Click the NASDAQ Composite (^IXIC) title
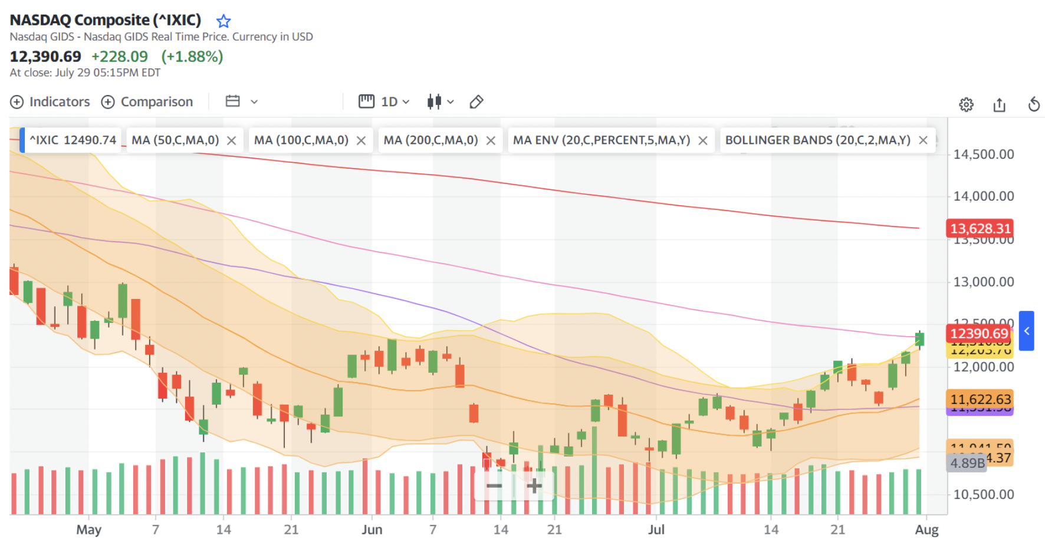The width and height of the screenshot is (1045, 558). (106, 20)
